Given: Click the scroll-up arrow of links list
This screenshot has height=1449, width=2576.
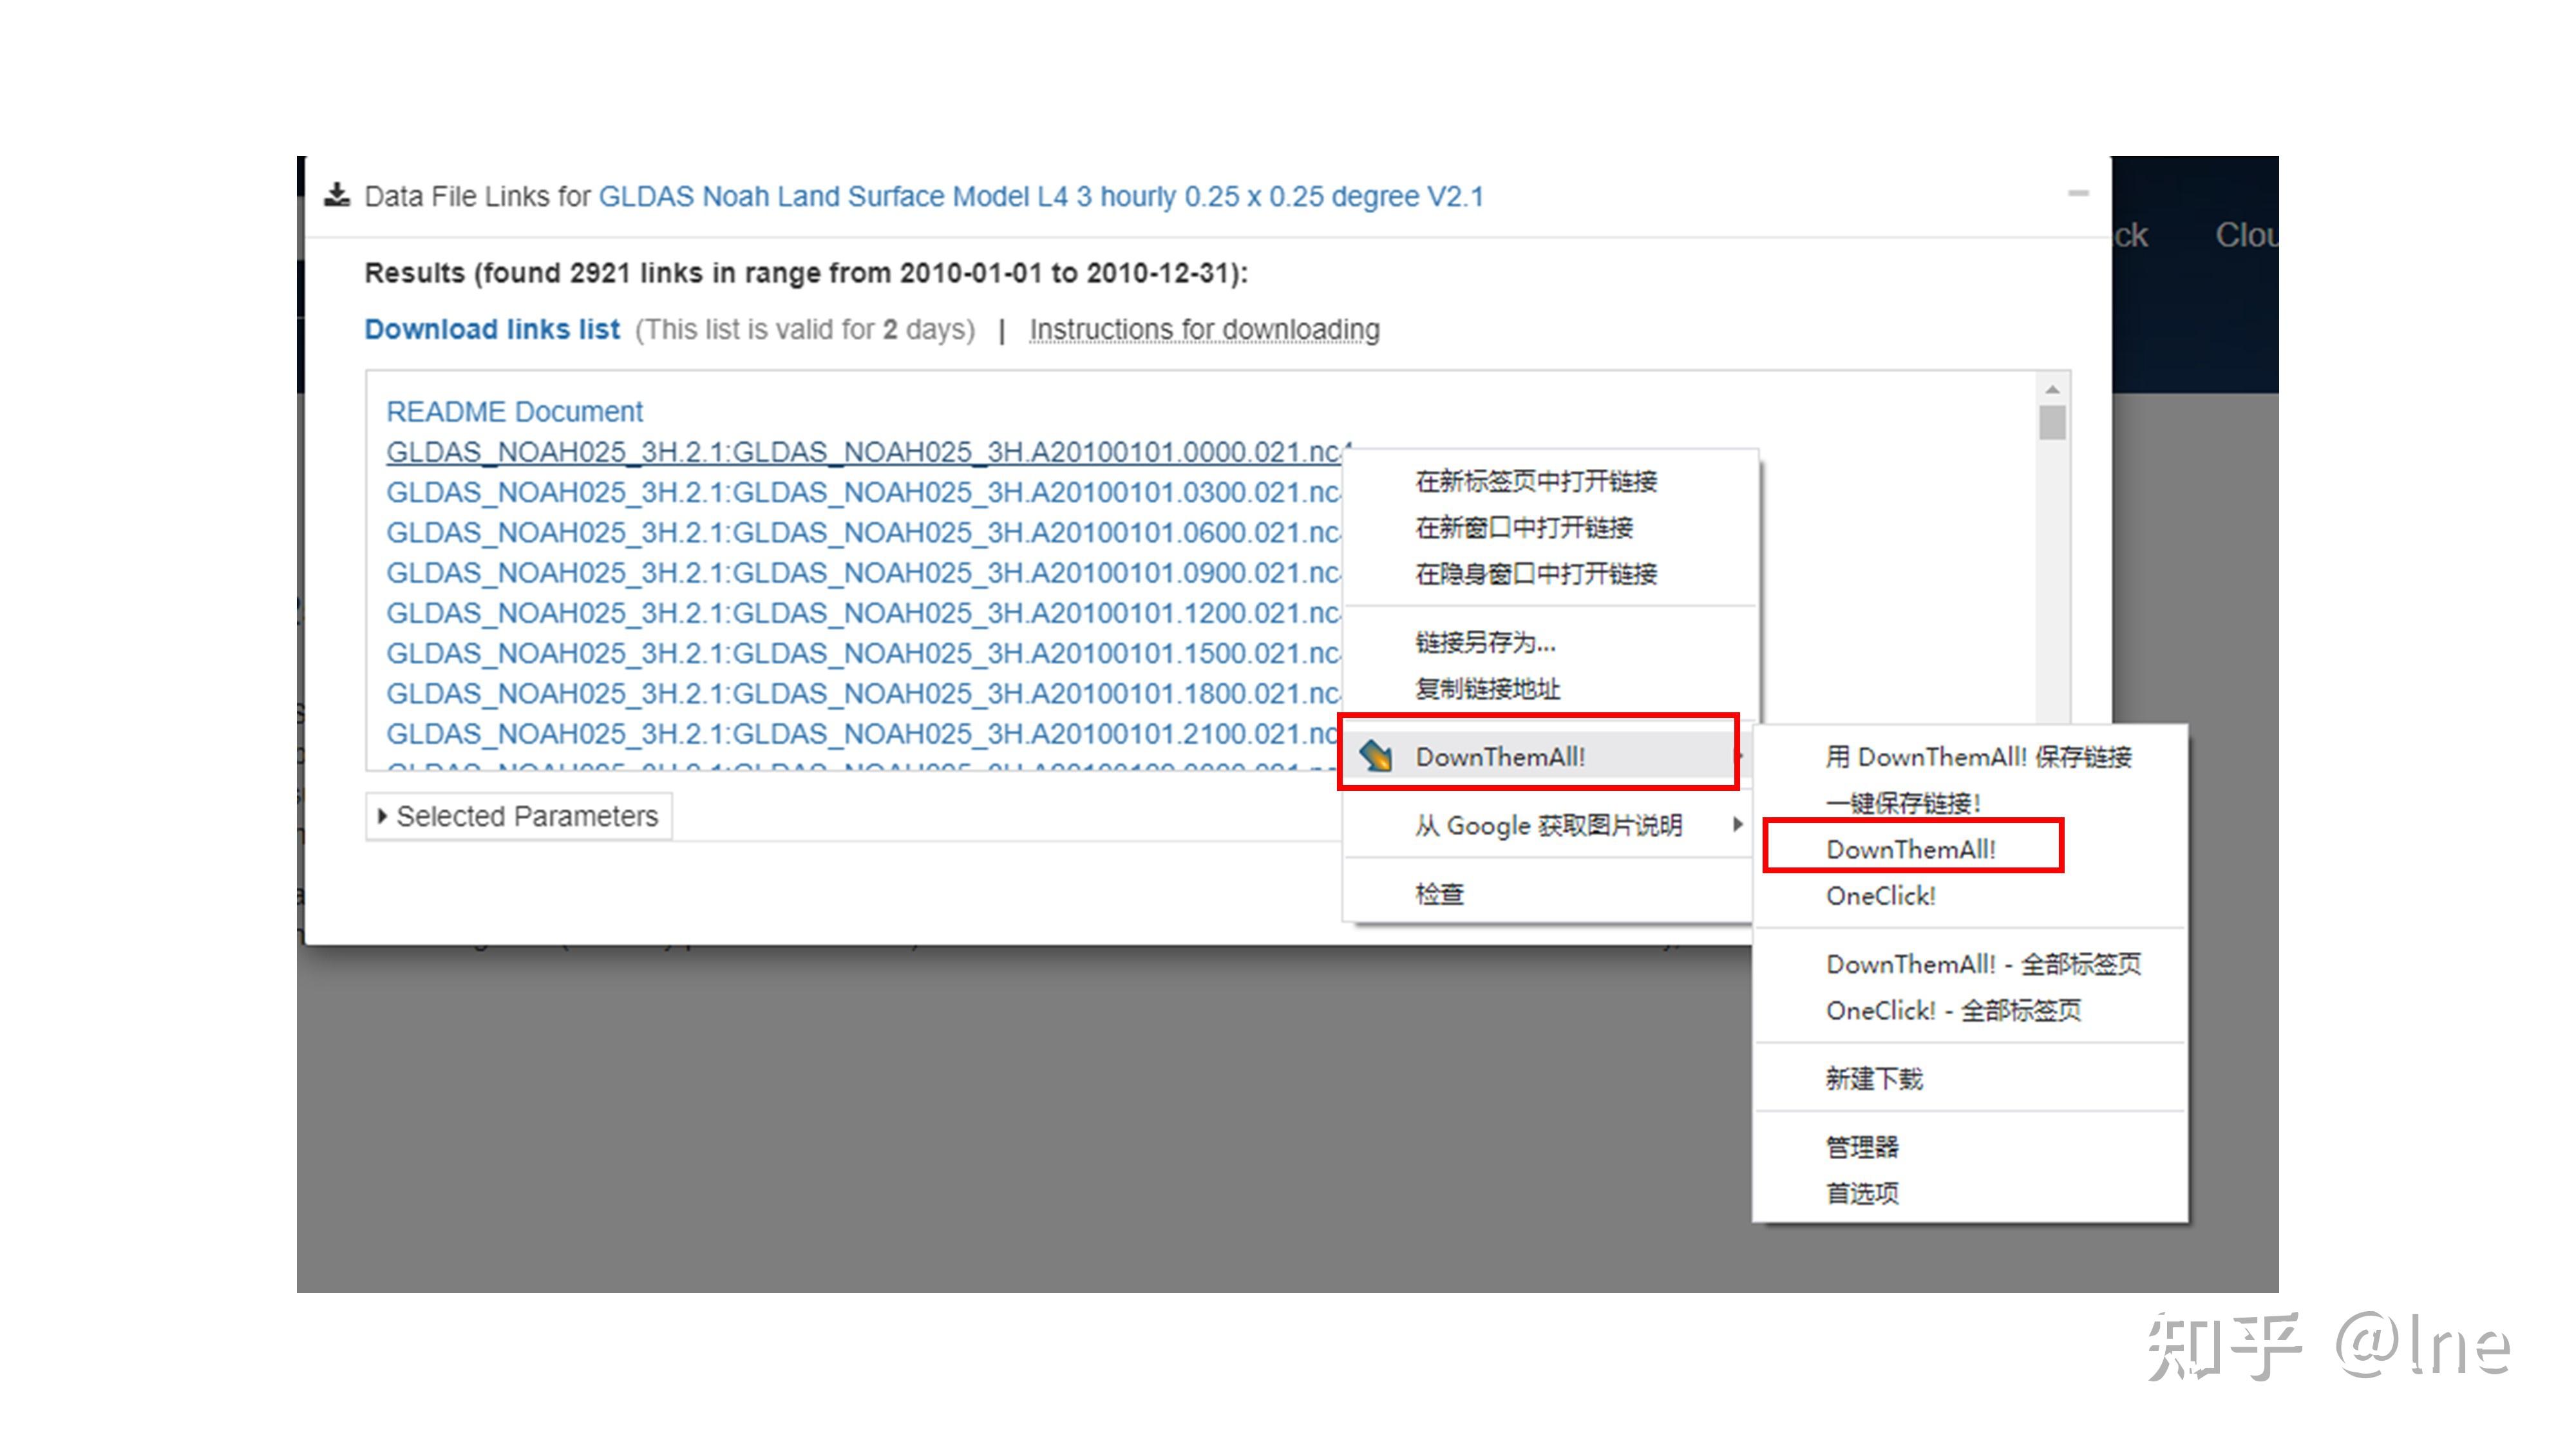Looking at the screenshot, I should click(x=2053, y=389).
